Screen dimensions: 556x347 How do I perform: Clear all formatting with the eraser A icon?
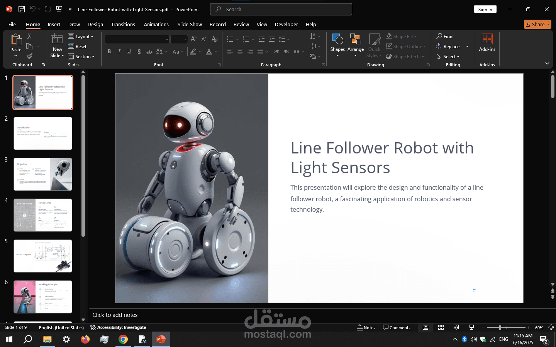point(215,39)
